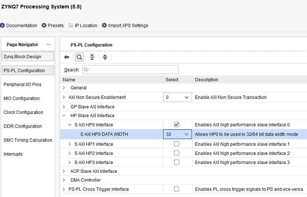Screen dimensions: 307x197
Task: Click the Description column header
Action: pos(206,80)
